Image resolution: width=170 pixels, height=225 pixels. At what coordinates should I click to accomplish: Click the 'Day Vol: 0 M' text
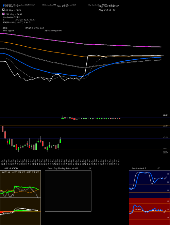tap(107, 10)
